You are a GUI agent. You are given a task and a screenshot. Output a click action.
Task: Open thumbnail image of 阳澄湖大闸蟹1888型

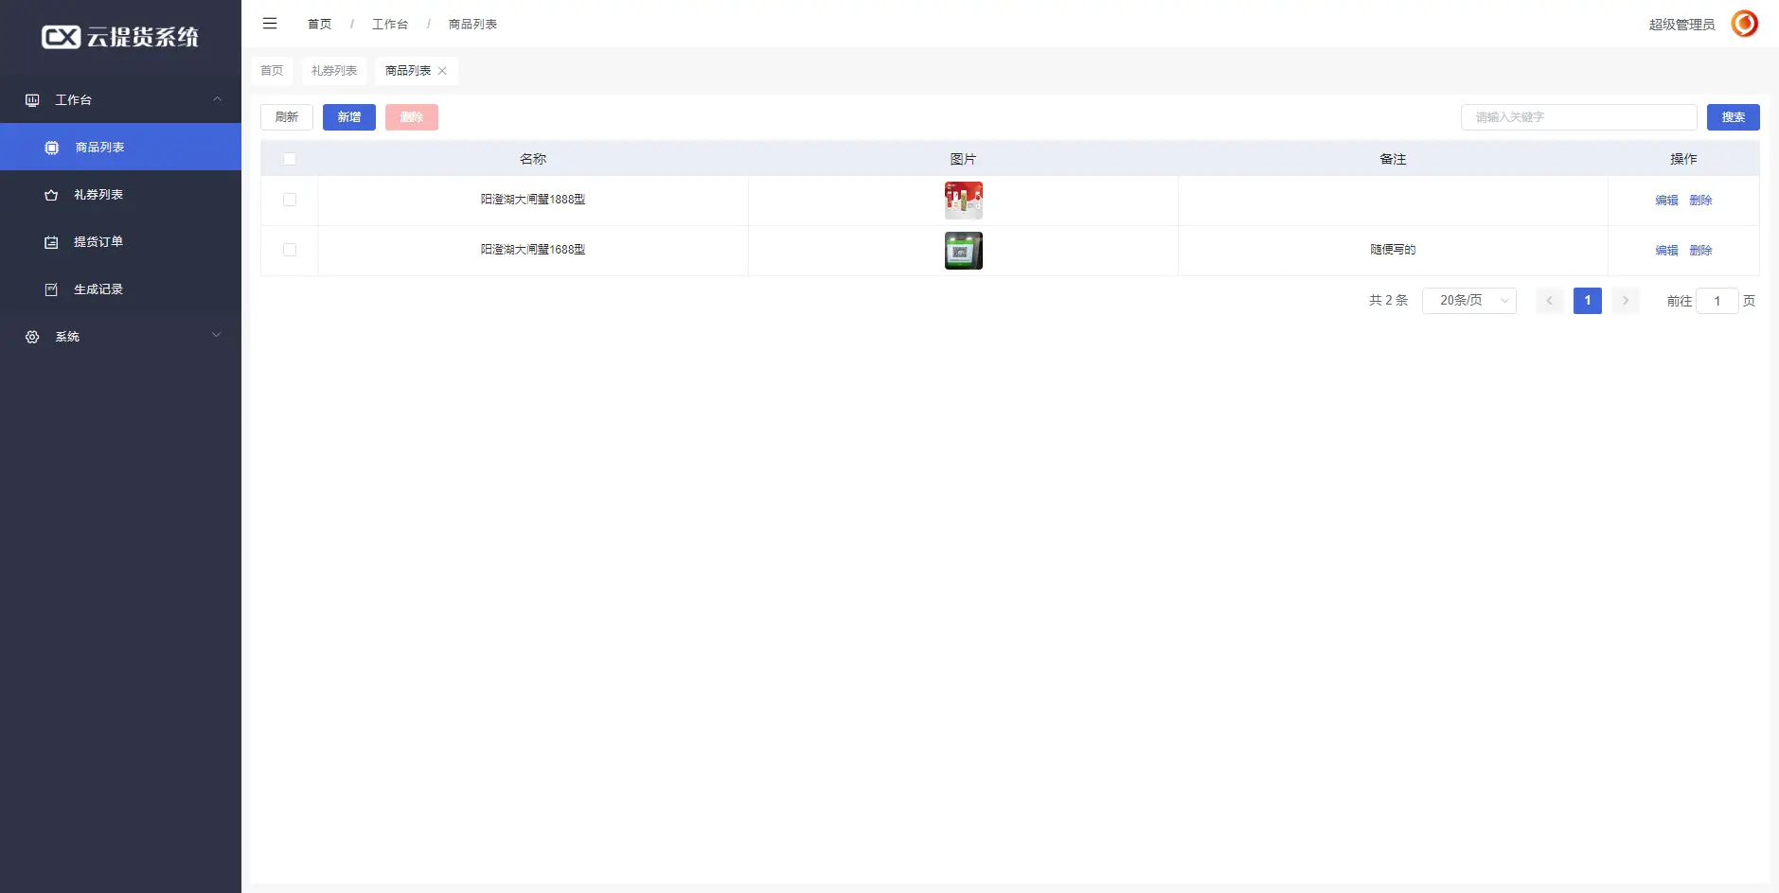963,201
